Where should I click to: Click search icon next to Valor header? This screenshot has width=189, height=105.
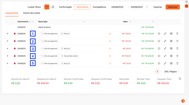(130, 22)
